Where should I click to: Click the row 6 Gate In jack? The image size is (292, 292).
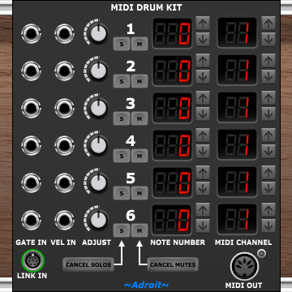point(31,221)
